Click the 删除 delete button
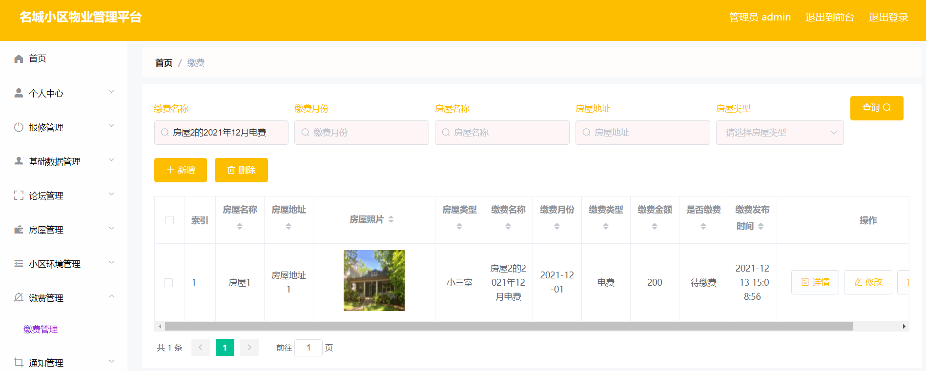 pos(241,170)
